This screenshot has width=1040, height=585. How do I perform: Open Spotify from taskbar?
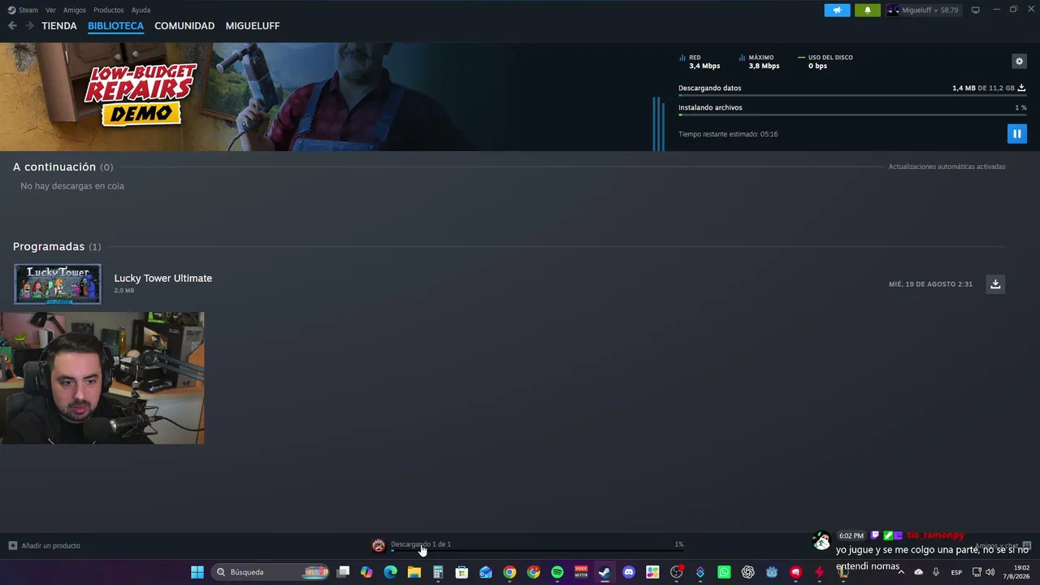pos(557,572)
